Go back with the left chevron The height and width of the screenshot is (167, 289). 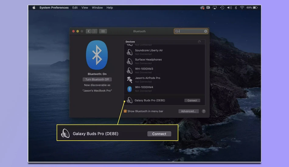[x=89, y=31]
